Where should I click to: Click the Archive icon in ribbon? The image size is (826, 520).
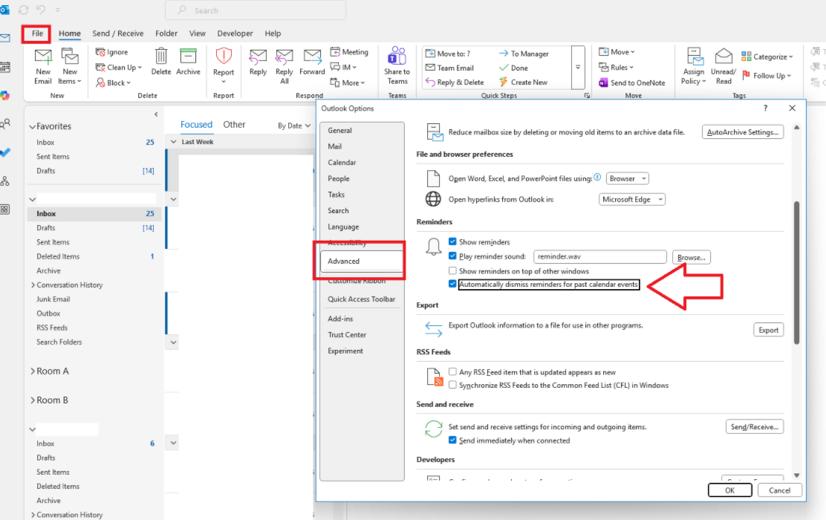click(x=188, y=56)
